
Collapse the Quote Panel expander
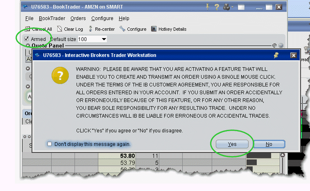pos(28,45)
